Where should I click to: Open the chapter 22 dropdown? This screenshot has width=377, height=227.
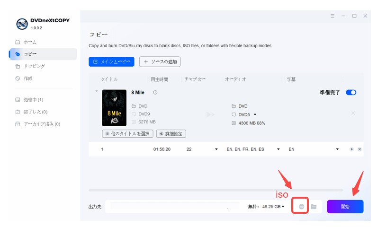tap(216, 149)
